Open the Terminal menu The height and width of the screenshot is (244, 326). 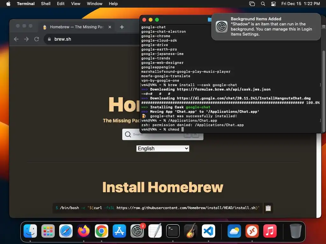(x=25, y=3)
